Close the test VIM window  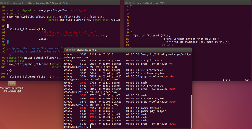pyautogui.click(x=126, y=3)
